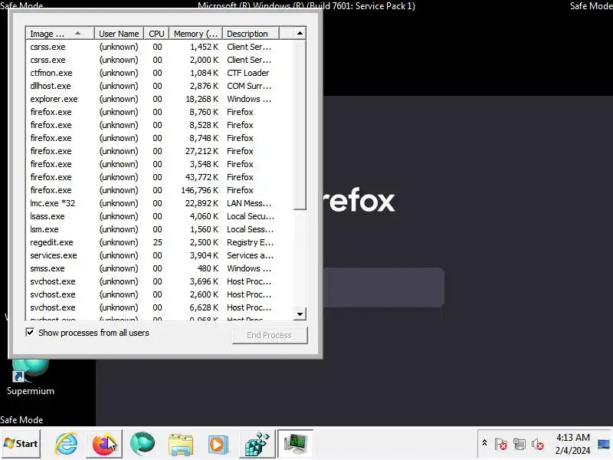Viewport: 613px width, 460px height.
Task: Open the Supermium desktop shortcut
Action: click(x=30, y=377)
